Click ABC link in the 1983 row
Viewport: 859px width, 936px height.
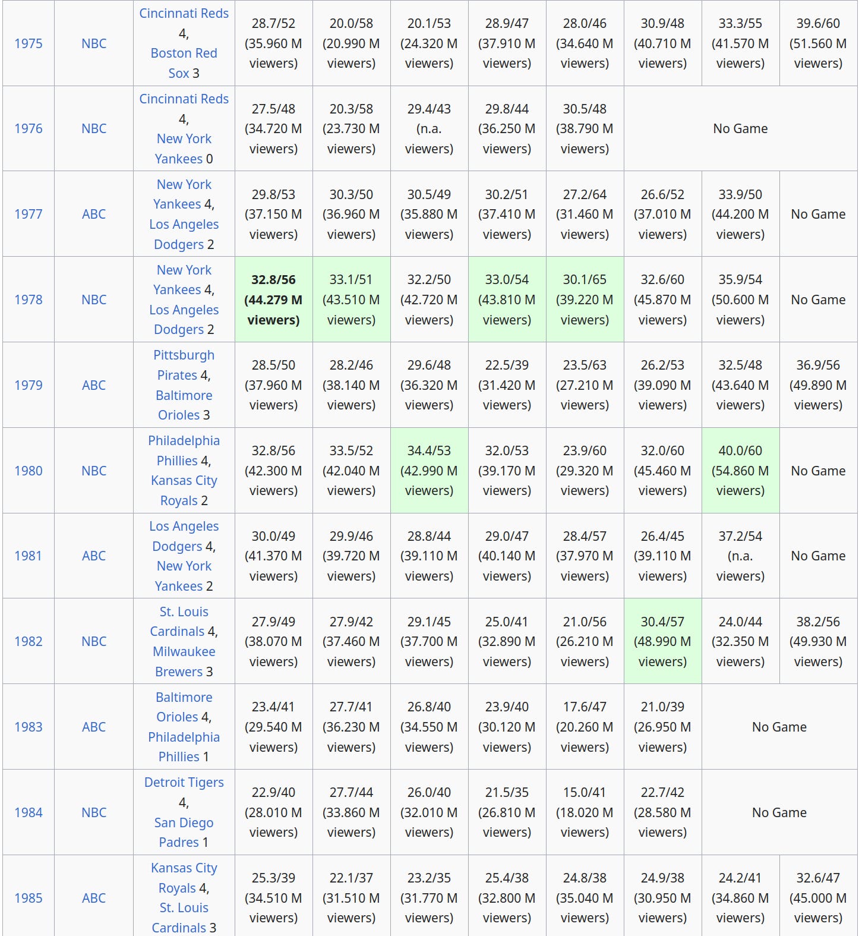(x=94, y=727)
